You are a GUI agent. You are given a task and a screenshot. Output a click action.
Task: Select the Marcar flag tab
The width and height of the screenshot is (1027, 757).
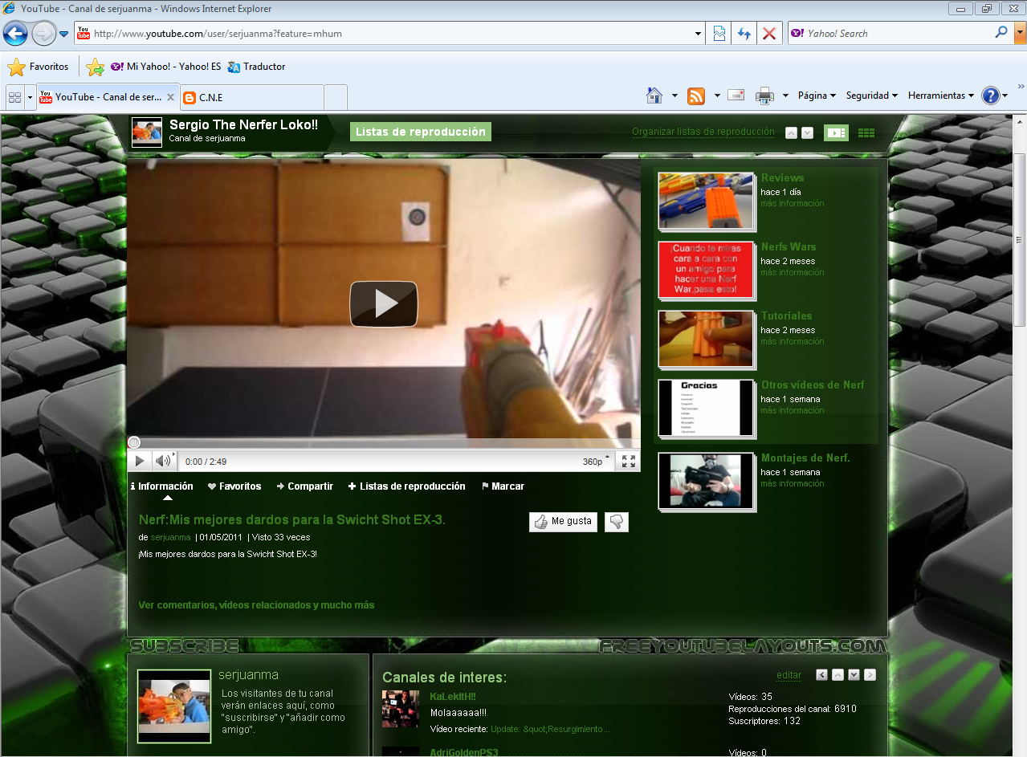[503, 486]
